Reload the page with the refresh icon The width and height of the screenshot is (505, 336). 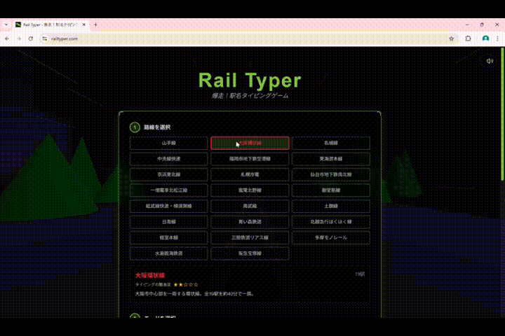coord(31,38)
